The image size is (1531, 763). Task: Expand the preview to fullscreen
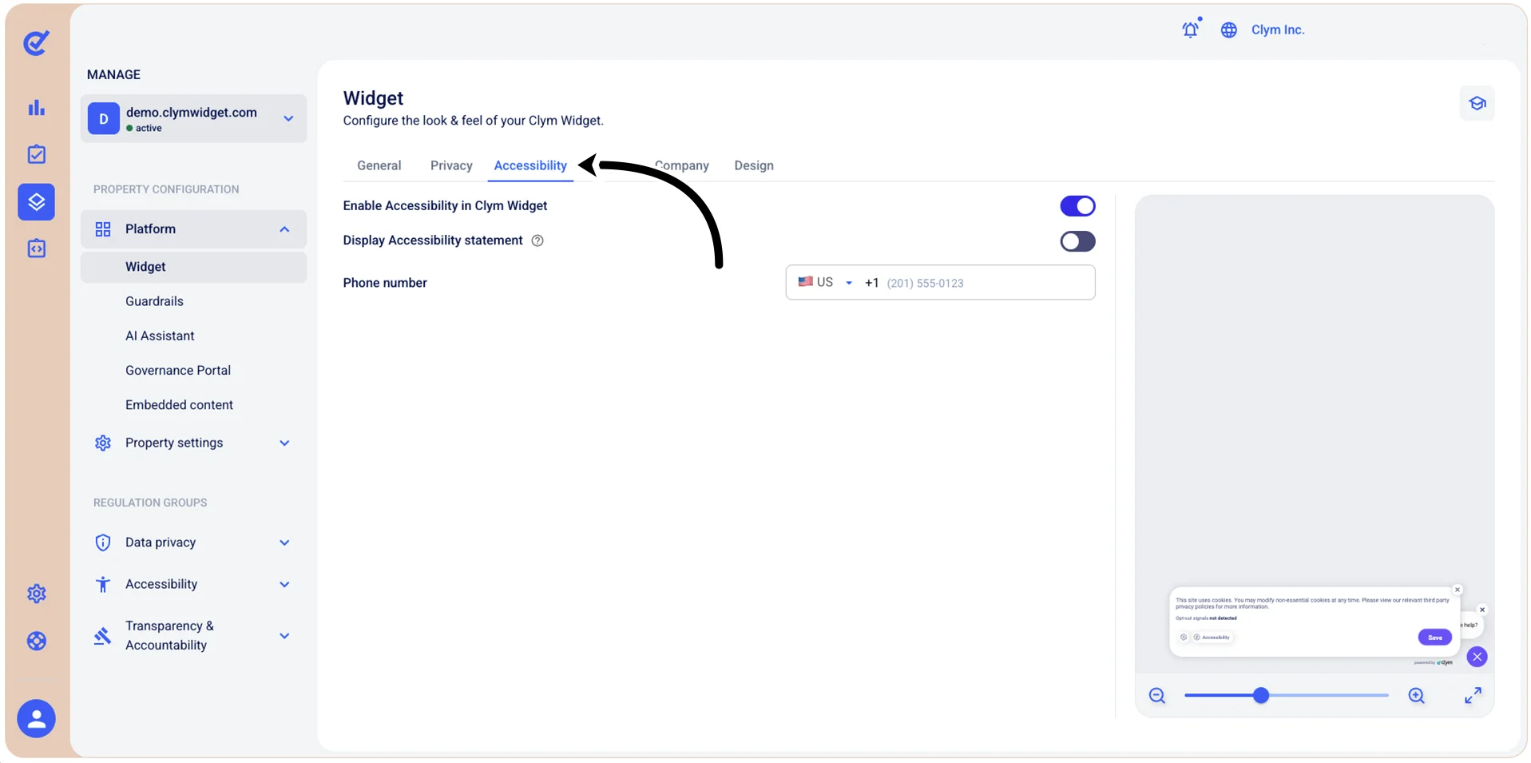[1473, 696]
